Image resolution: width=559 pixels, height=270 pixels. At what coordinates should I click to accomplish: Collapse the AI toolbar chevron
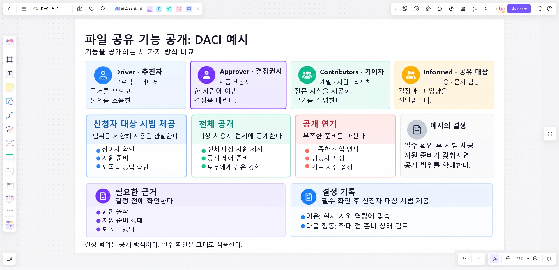click(198, 9)
